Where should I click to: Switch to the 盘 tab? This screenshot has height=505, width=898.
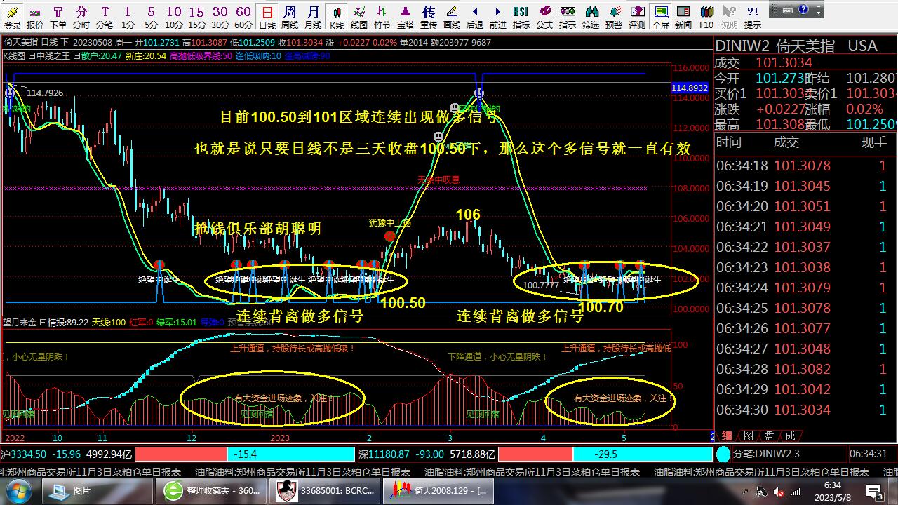pos(769,436)
